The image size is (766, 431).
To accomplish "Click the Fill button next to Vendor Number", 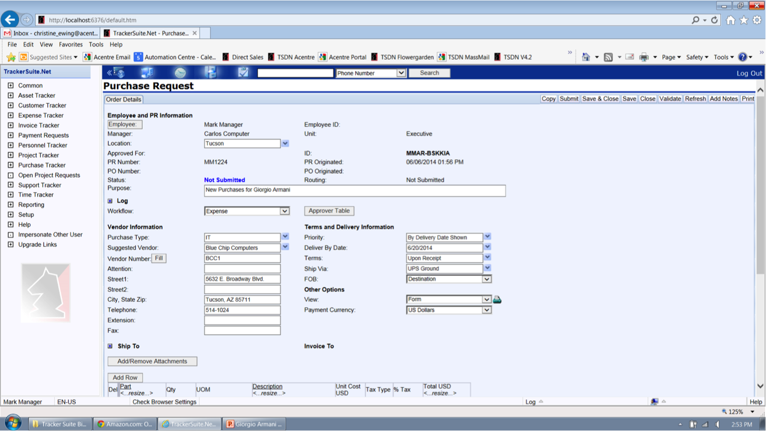I will 159,258.
